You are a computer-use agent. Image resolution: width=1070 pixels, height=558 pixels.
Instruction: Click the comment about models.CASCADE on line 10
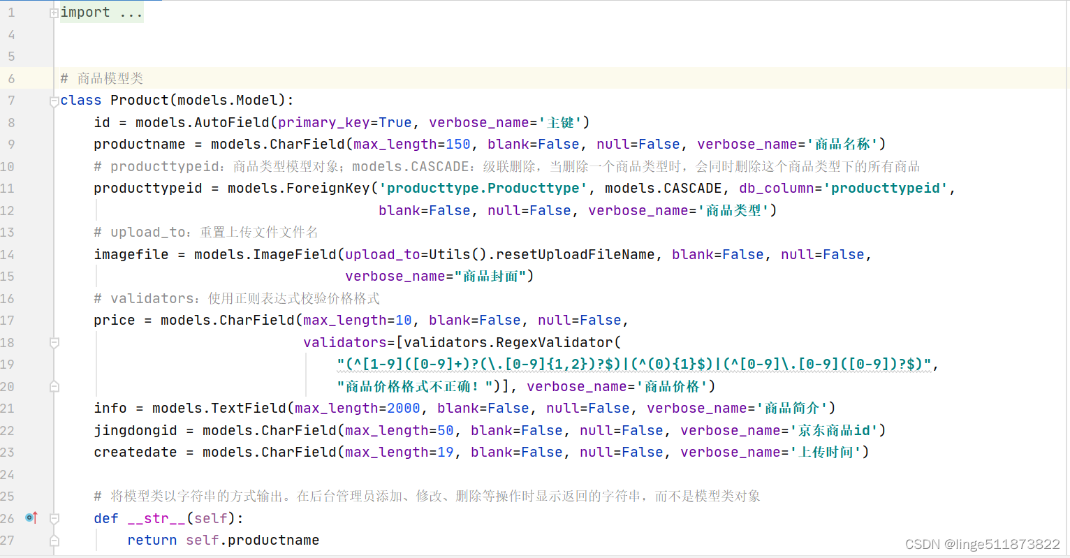pyautogui.click(x=506, y=166)
